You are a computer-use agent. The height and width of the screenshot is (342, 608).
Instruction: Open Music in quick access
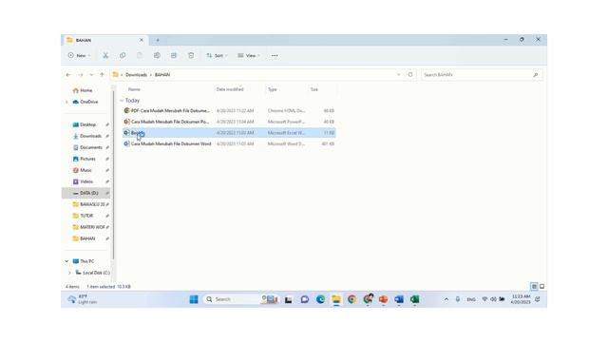[x=83, y=170]
